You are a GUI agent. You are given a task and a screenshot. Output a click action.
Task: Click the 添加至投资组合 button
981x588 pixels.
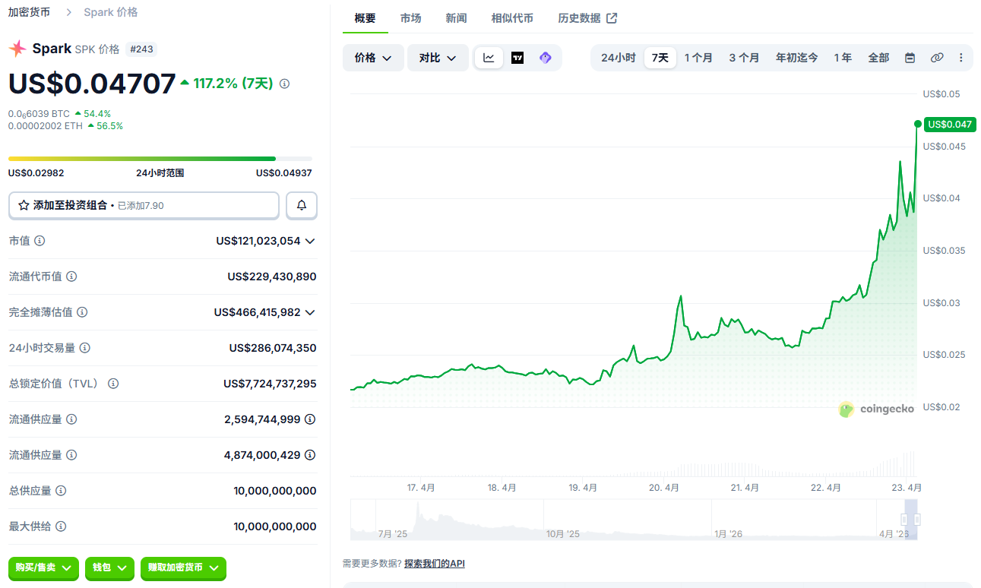[x=144, y=205]
